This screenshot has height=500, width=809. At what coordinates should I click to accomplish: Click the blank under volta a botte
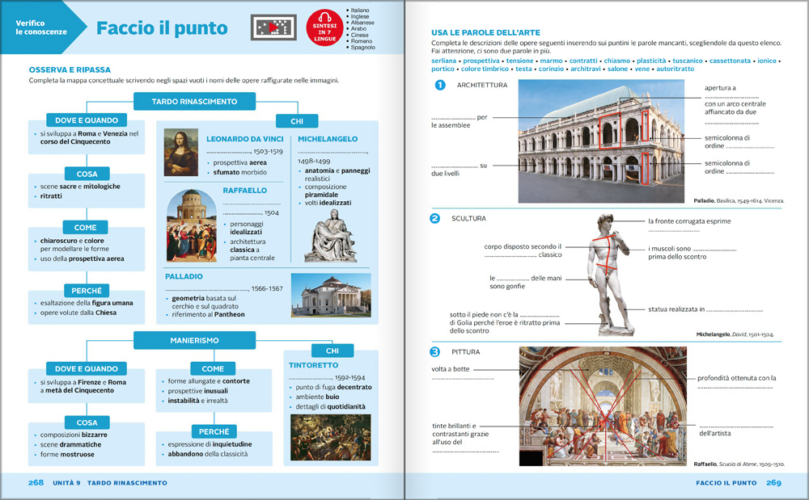[463, 379]
